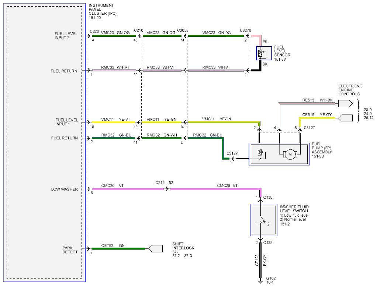Click the GD123 BK-GY ground wire
The image size is (377, 287).
coord(260,260)
